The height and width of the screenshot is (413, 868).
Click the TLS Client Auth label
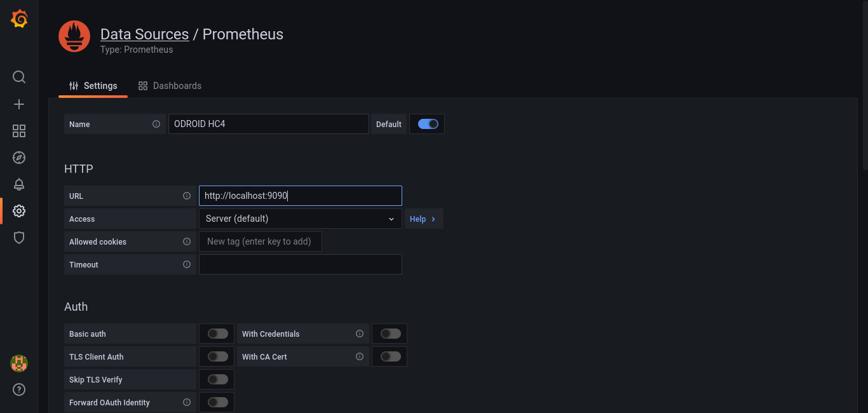(97, 356)
